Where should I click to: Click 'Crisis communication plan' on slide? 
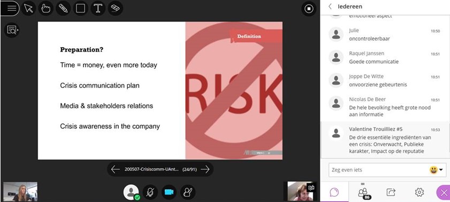[100, 86]
